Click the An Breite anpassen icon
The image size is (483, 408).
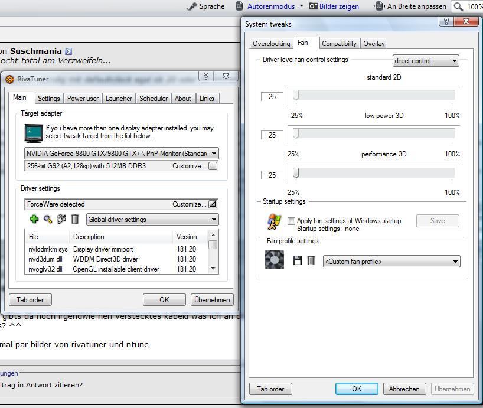(379, 6)
